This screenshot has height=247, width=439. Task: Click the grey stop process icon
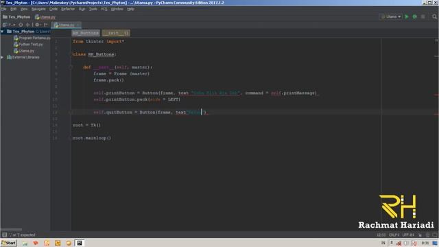(x=423, y=16)
